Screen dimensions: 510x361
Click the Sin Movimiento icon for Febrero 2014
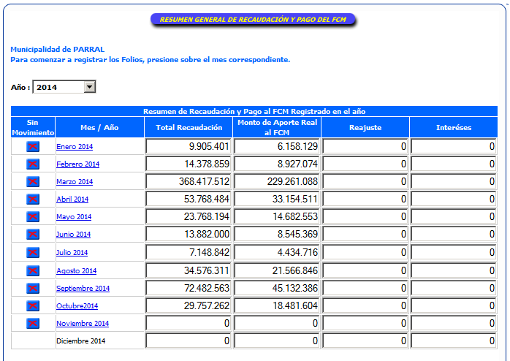(33, 164)
